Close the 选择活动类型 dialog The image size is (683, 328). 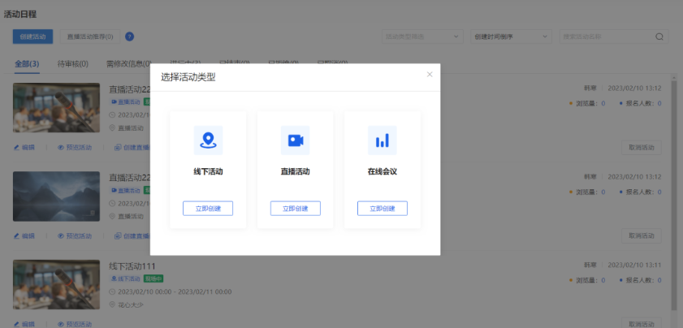coord(430,75)
